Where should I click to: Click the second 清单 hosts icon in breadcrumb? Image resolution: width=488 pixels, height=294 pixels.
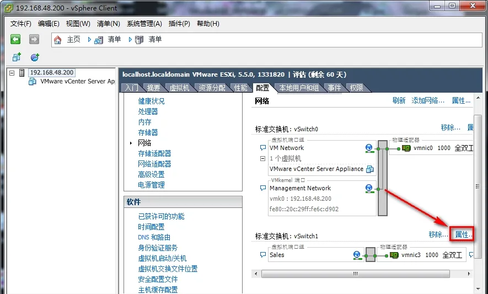(139, 40)
